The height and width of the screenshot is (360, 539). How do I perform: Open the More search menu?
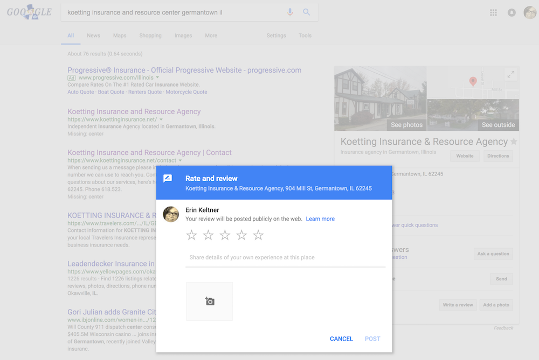click(x=211, y=36)
